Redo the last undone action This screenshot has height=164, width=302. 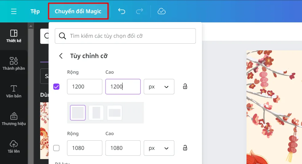tap(140, 11)
